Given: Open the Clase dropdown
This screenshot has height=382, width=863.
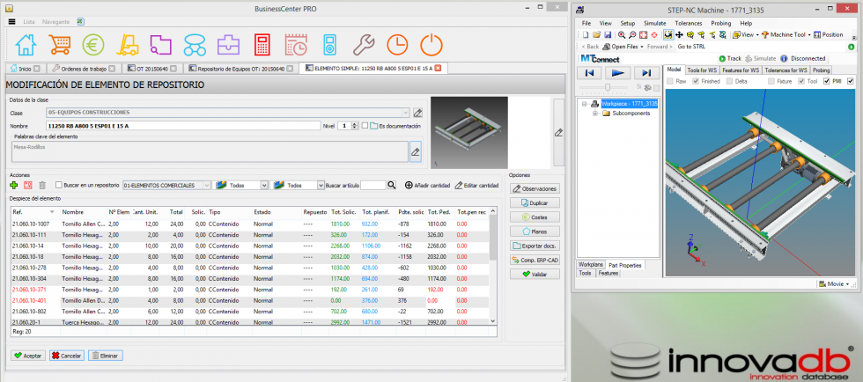Looking at the screenshot, I should [406, 113].
